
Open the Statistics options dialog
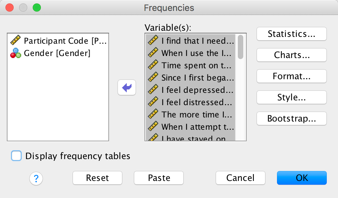[291, 34]
